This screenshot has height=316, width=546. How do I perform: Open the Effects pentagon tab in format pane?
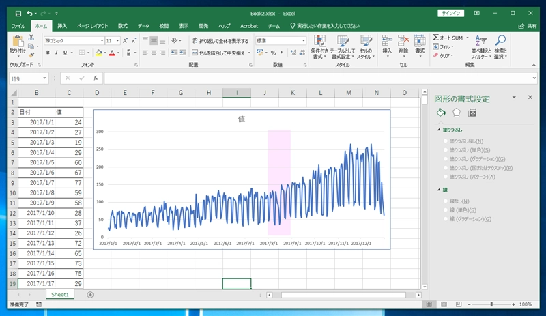(456, 113)
